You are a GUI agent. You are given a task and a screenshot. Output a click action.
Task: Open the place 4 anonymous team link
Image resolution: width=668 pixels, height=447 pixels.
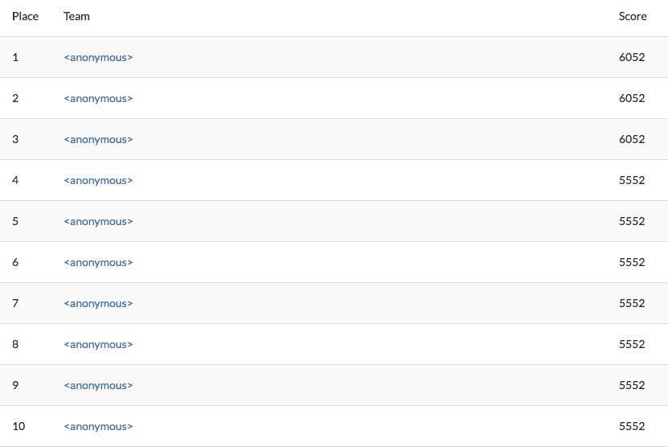pos(98,180)
